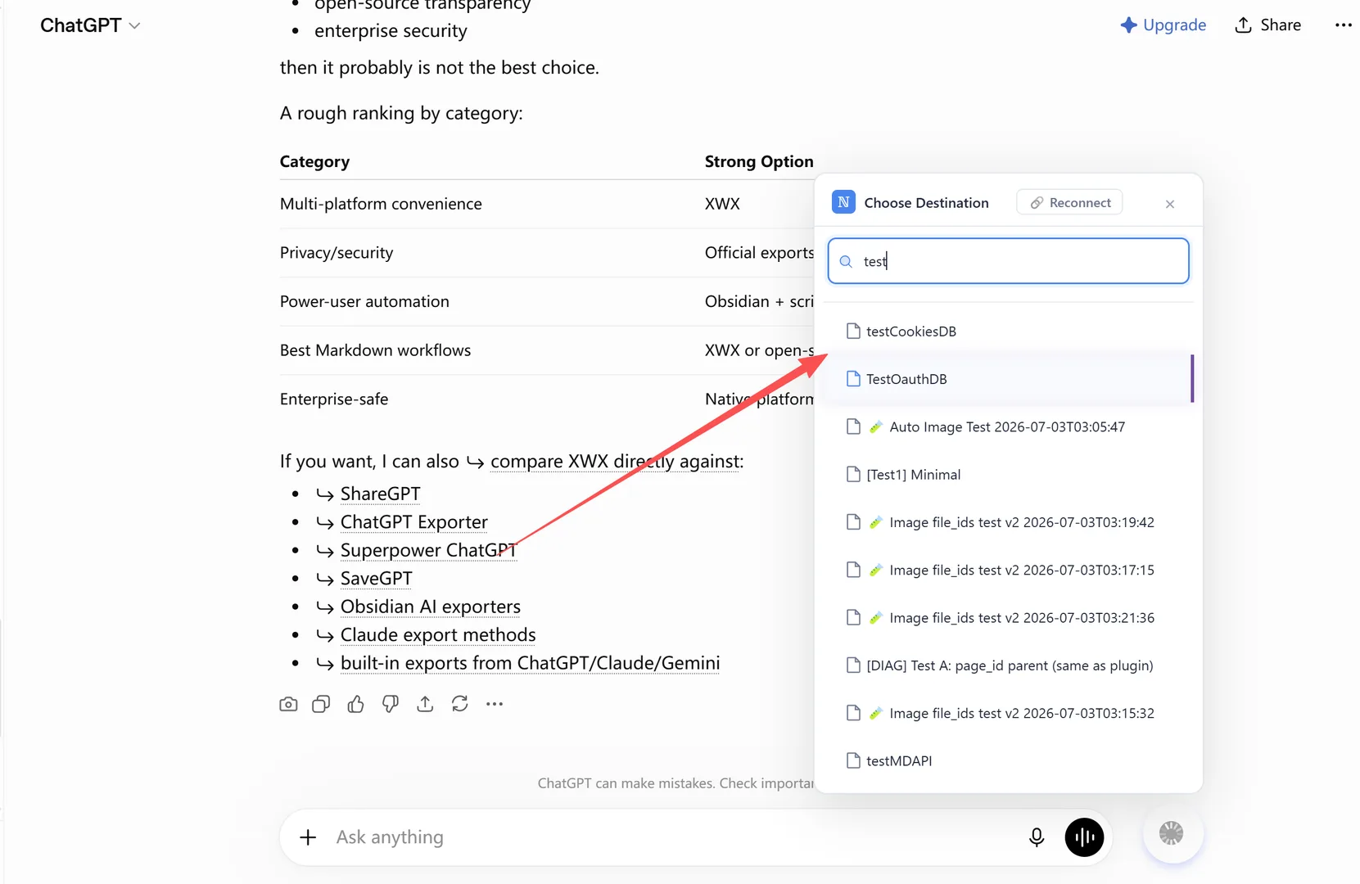Click the 'Best Markdown workflows' table cell
The width and height of the screenshot is (1360, 884).
click(x=375, y=350)
